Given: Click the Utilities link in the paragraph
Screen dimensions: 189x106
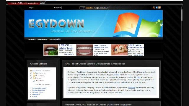Looking at the screenshot, I should click(132, 87).
